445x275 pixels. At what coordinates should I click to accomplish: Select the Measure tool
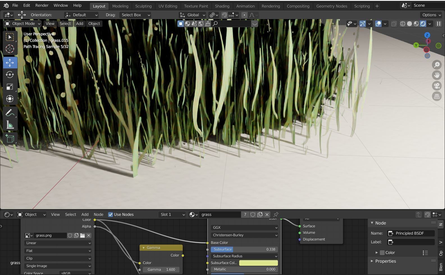coord(10,125)
